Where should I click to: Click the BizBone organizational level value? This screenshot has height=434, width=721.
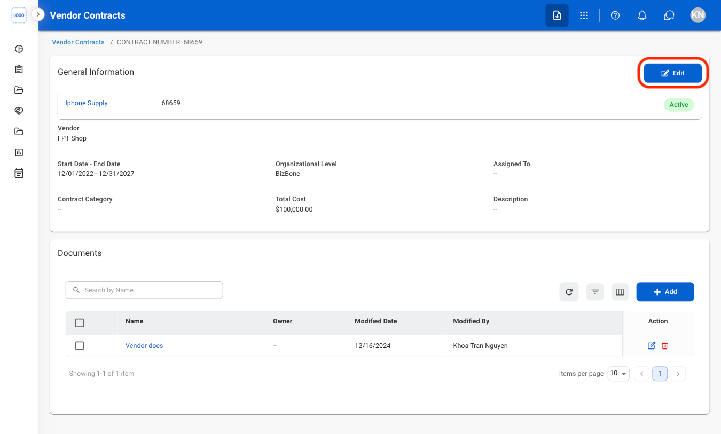point(288,174)
